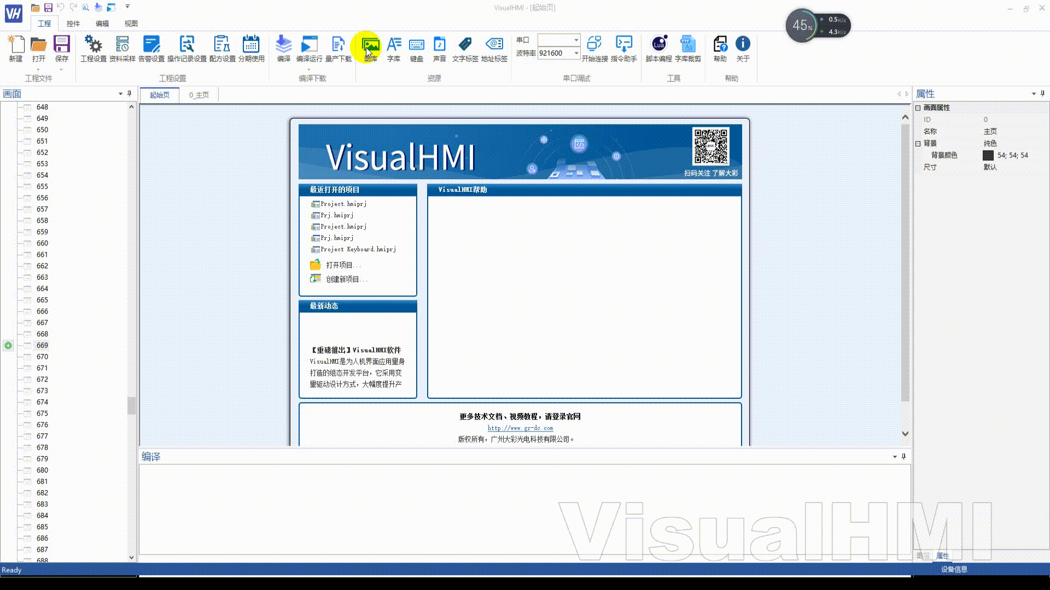Click the 背景颜色 dark color swatch
Viewport: 1050px width, 590px height.
(988, 155)
